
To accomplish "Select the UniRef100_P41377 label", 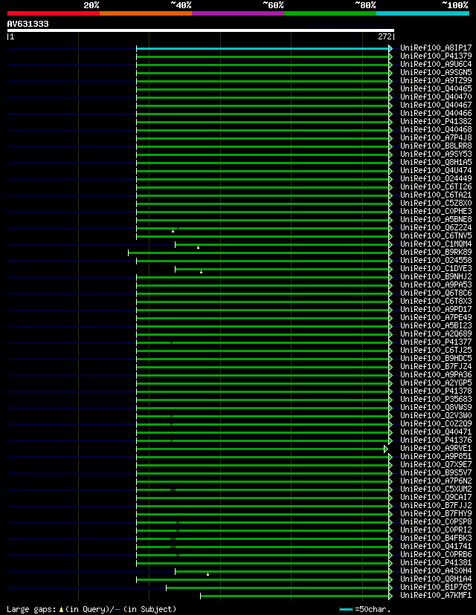I will pyautogui.click(x=436, y=342).
